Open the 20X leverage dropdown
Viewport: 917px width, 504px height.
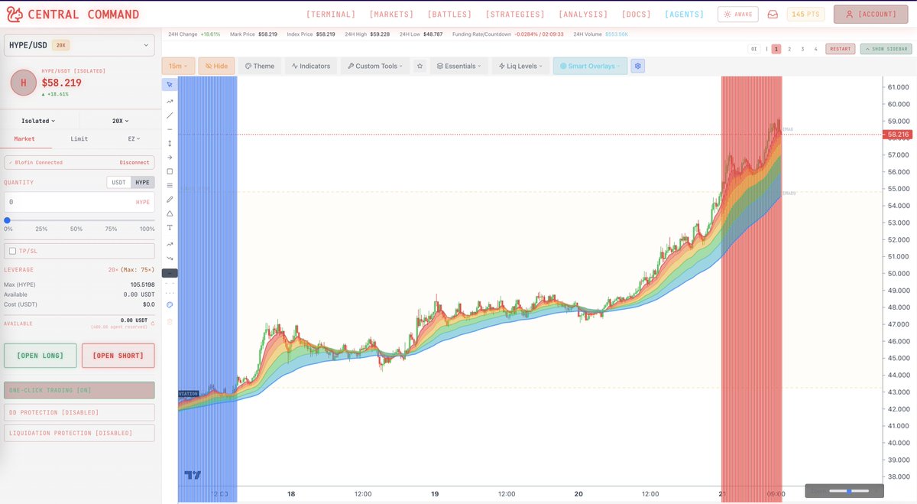point(120,121)
